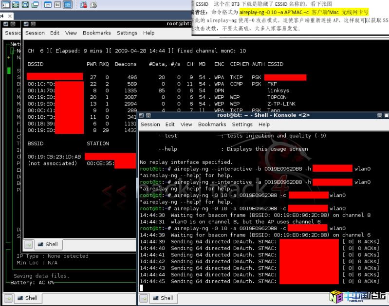
Task: Click the TOPCON ESSID entry
Action: pos(277,97)
